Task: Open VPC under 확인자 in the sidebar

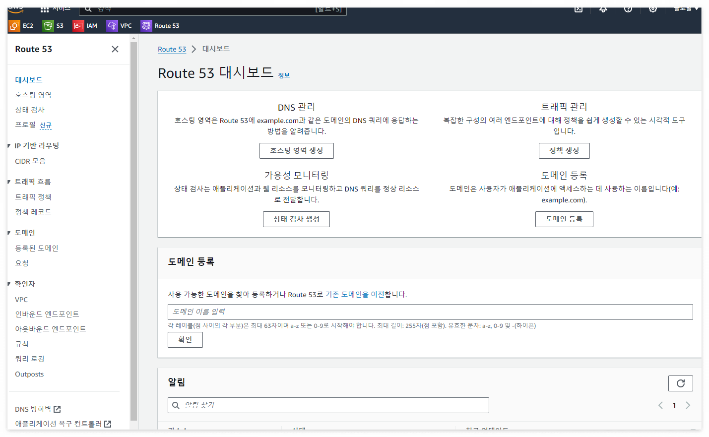Action: [x=21, y=300]
